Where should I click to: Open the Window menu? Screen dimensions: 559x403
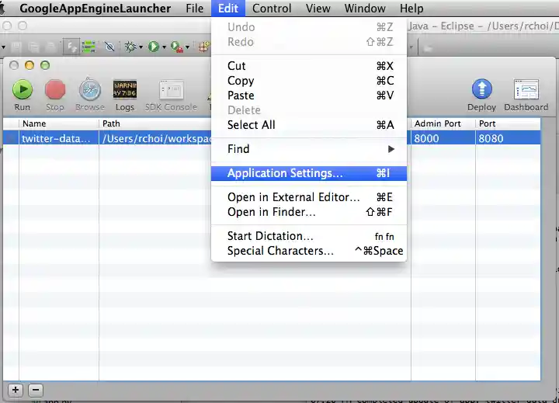(x=364, y=9)
